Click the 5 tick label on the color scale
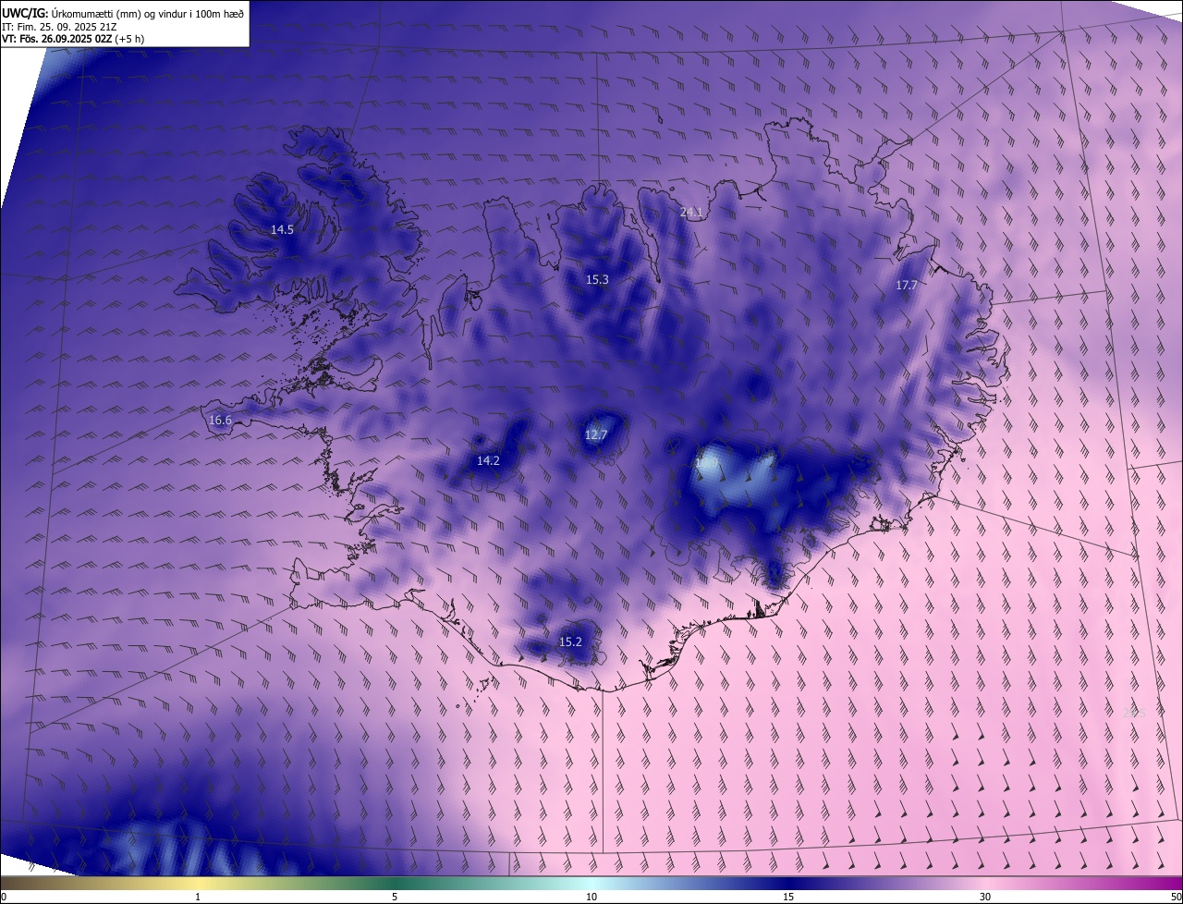Viewport: 1183px width, 904px height. 395,897
